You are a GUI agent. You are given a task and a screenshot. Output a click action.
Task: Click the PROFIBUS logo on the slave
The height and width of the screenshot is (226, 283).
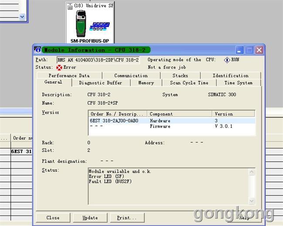100,27
